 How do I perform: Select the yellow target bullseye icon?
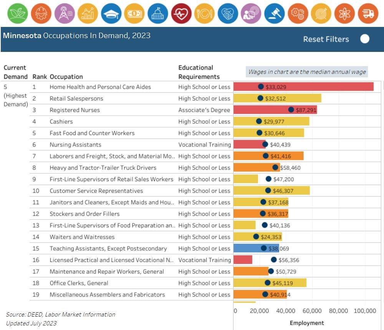(321, 13)
